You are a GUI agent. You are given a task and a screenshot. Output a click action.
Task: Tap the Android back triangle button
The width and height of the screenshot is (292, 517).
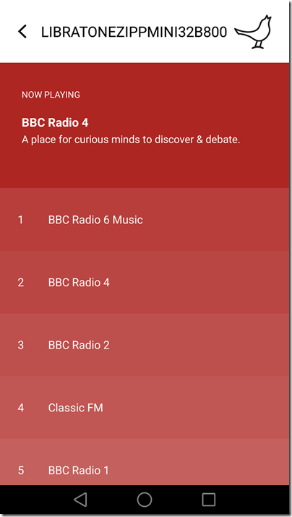pyautogui.click(x=80, y=500)
